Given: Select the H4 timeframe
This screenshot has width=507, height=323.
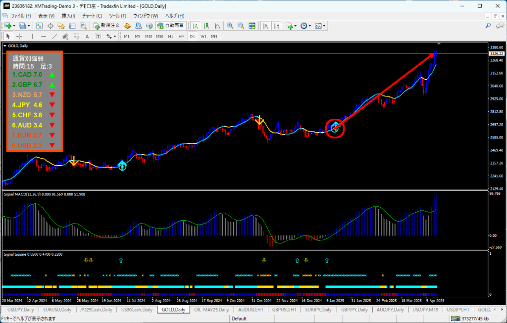Looking at the screenshot, I should click(x=181, y=37).
